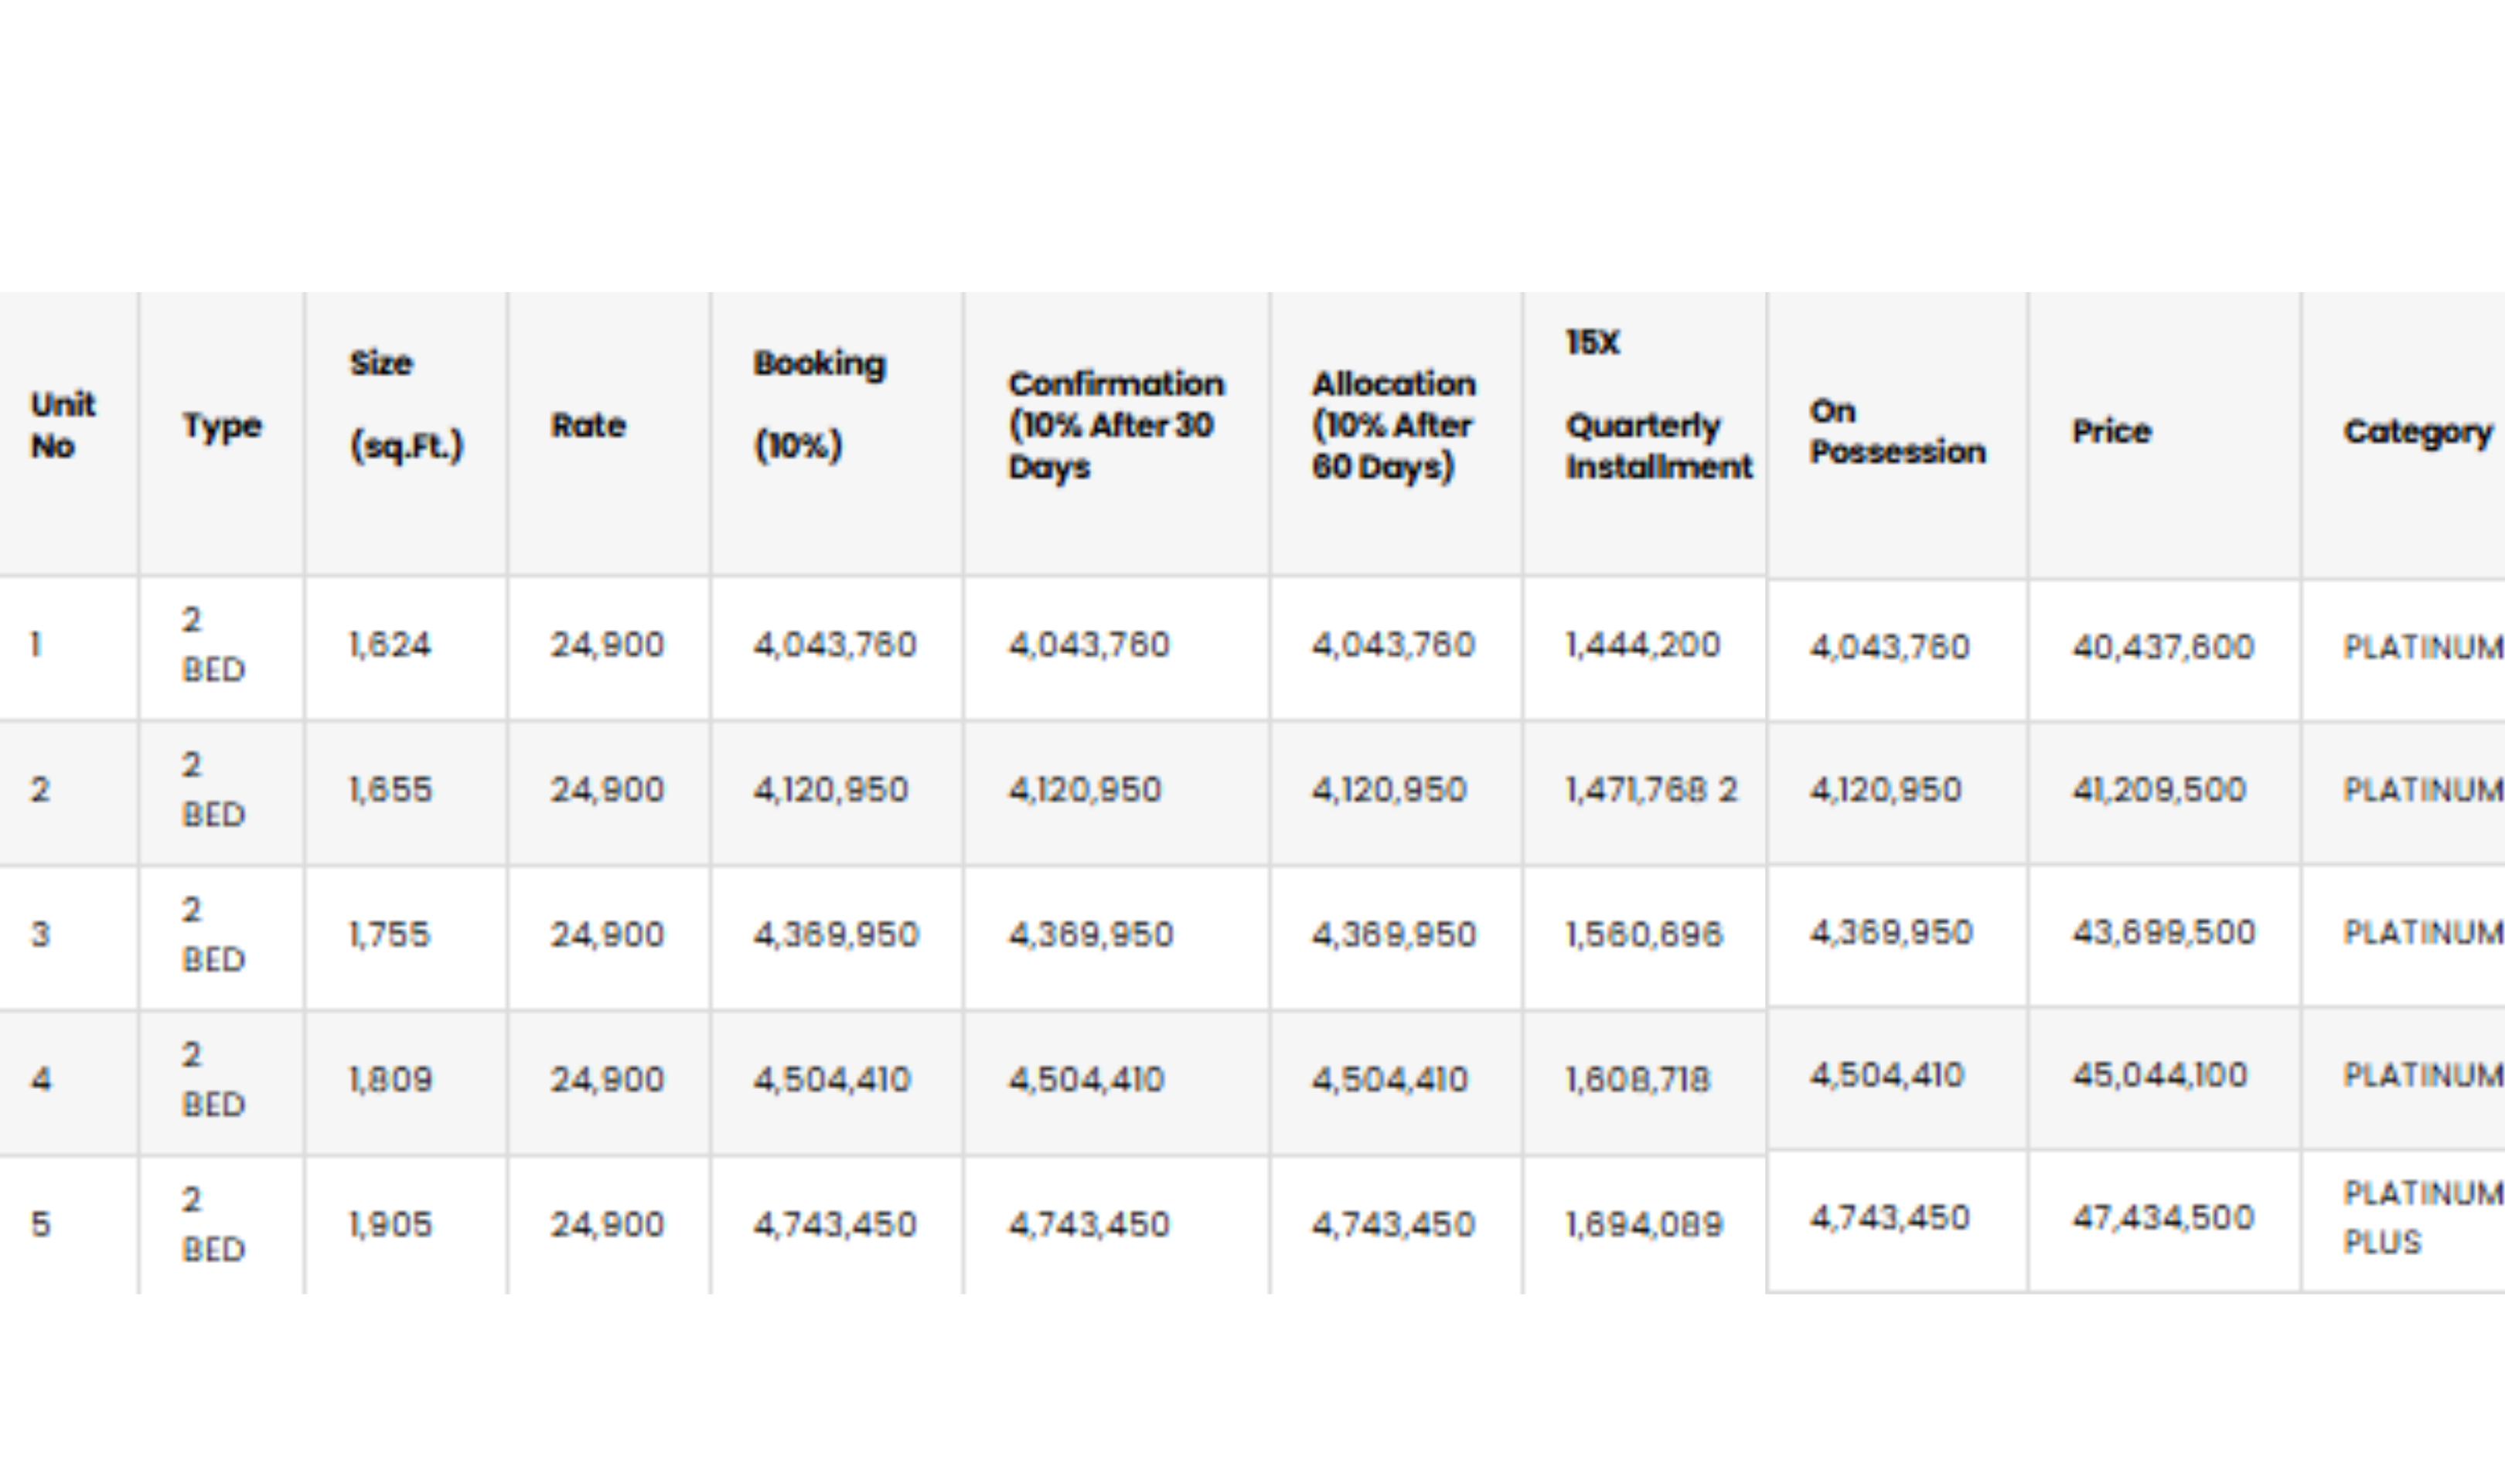Select the Rate column header
This screenshot has height=1484, width=2505.
(588, 425)
